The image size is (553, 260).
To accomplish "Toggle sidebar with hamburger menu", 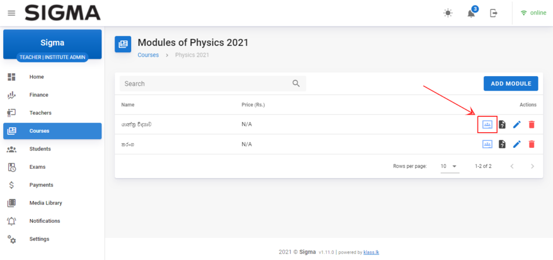I will pos(11,13).
